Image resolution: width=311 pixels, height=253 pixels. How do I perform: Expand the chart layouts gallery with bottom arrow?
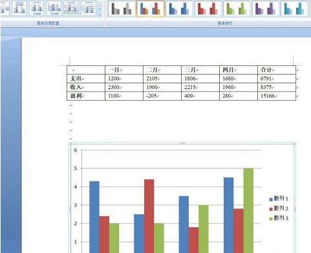(100, 14)
